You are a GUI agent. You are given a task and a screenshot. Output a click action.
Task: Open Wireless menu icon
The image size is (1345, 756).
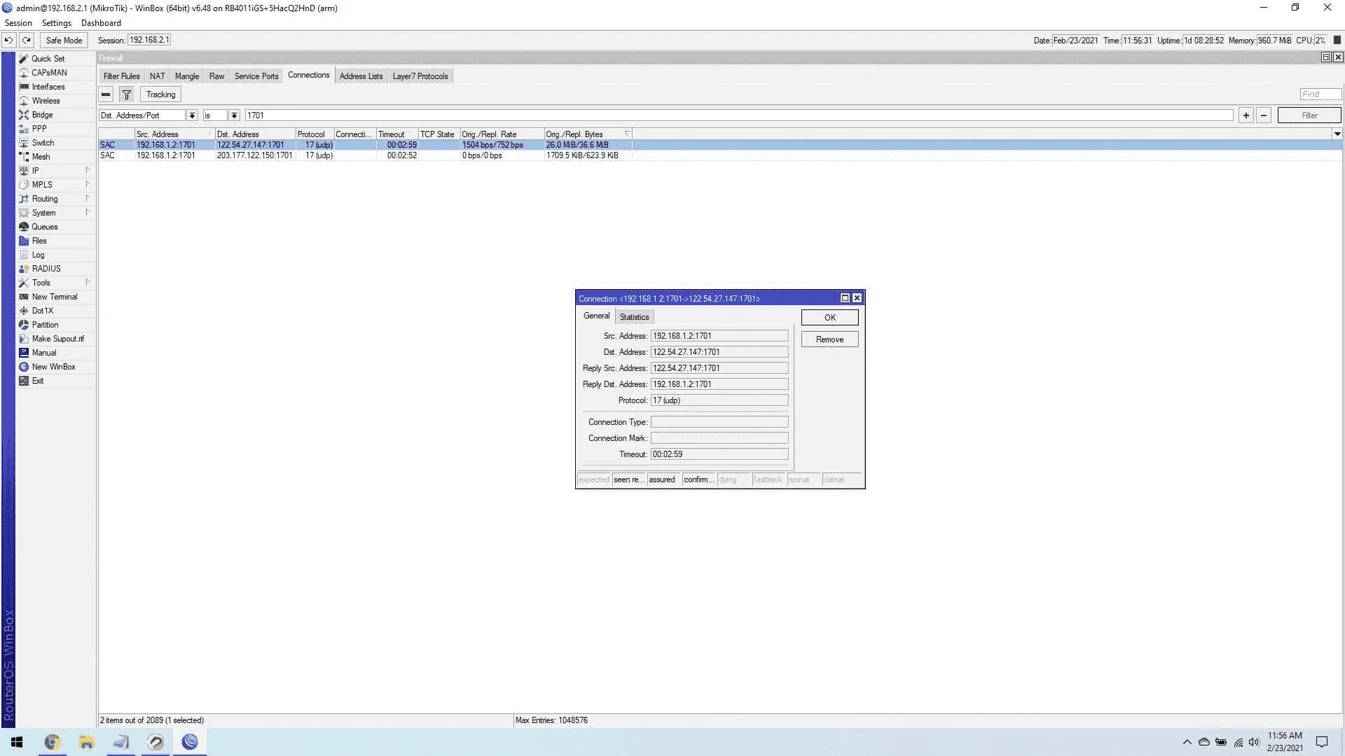click(24, 101)
